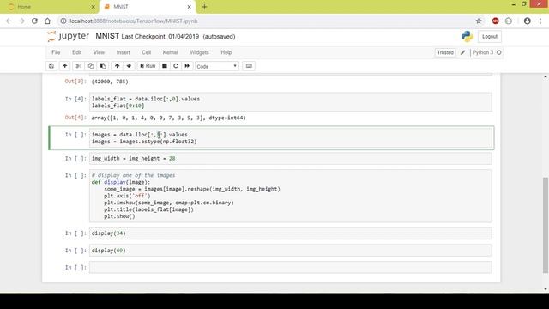The image size is (549, 309).
Task: Cut selected cells with the scissors icon
Action: [x=78, y=66]
